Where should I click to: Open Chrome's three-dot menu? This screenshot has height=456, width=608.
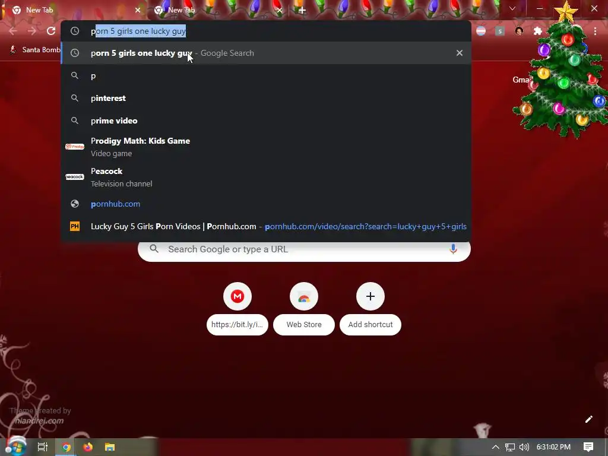595,31
